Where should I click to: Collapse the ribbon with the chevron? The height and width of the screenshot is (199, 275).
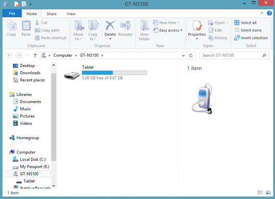tap(262, 13)
